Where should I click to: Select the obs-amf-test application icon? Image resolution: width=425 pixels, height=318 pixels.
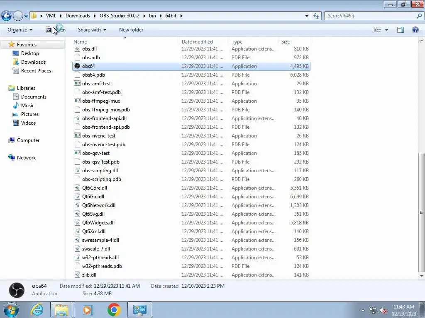coord(77,83)
